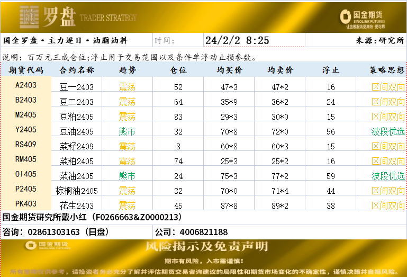Click average sell price 89*2
The width and height of the screenshot is (407, 277).
point(280,205)
